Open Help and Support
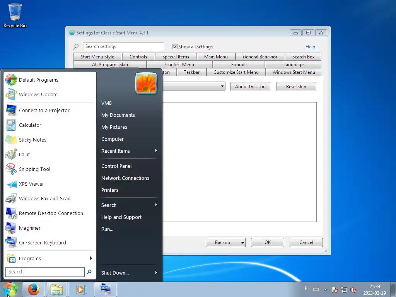The height and width of the screenshot is (297, 396). click(129, 217)
